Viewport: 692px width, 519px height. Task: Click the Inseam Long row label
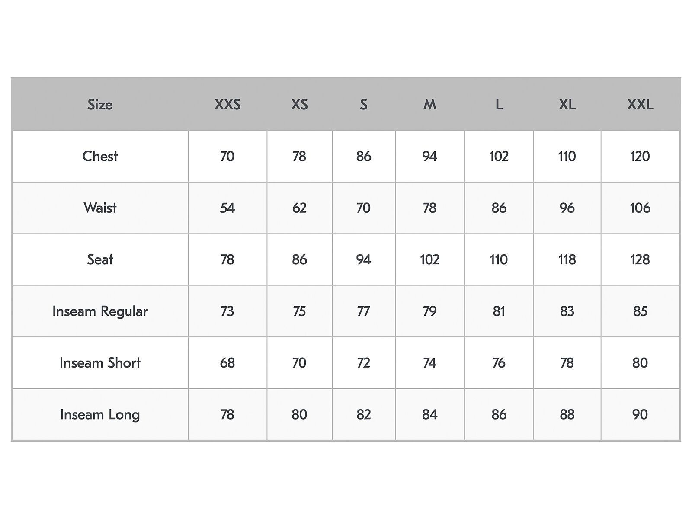[100, 415]
